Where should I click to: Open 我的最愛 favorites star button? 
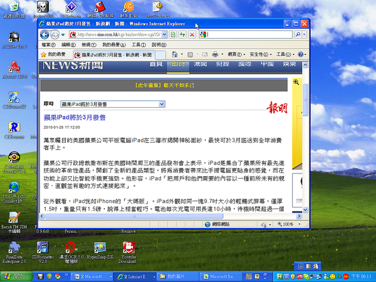click(x=53, y=55)
